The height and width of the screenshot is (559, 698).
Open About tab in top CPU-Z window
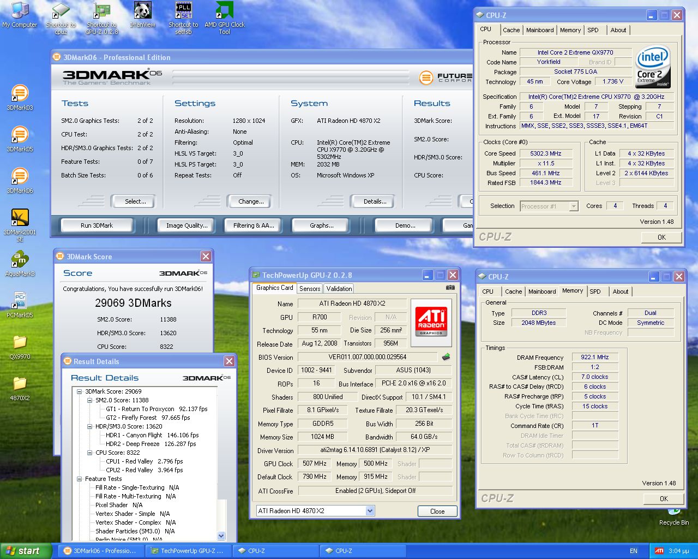[618, 30]
